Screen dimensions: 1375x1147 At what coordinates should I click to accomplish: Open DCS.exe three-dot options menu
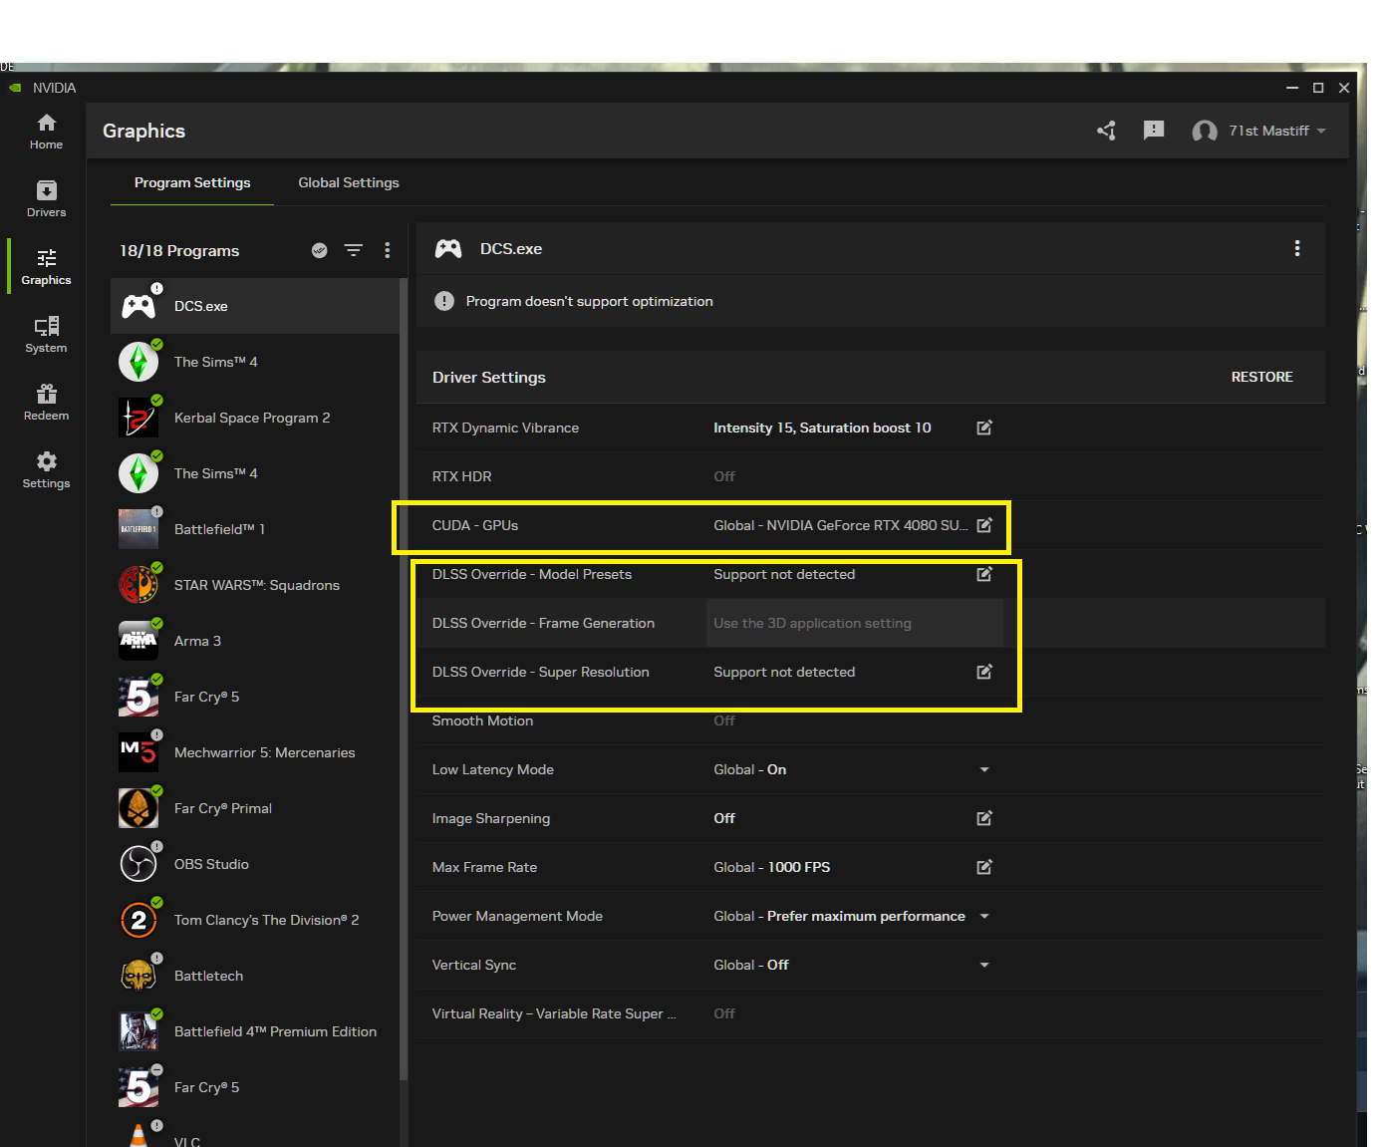(x=1297, y=248)
